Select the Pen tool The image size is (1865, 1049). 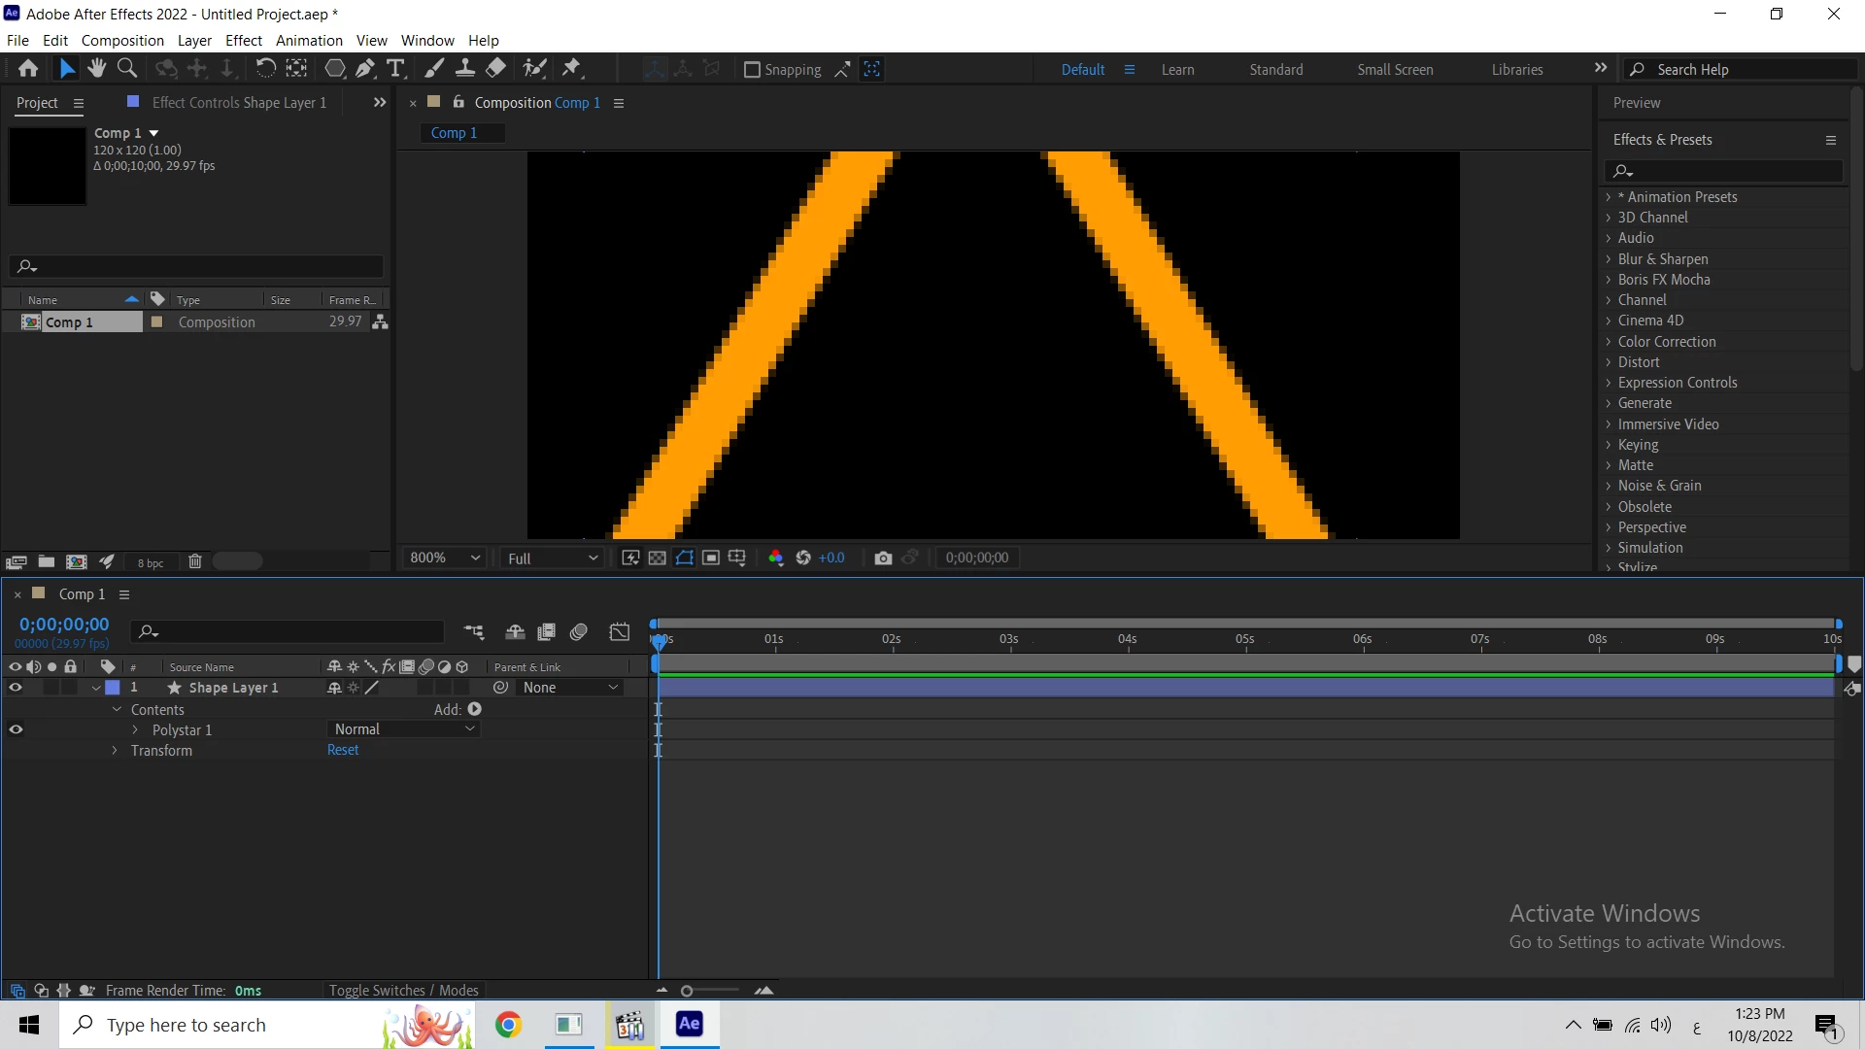click(365, 68)
